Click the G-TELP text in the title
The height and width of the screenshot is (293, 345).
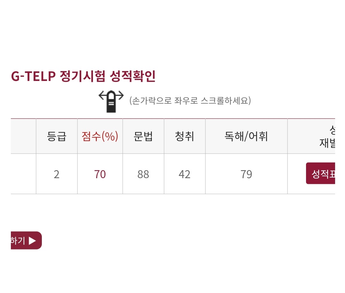coord(33,76)
